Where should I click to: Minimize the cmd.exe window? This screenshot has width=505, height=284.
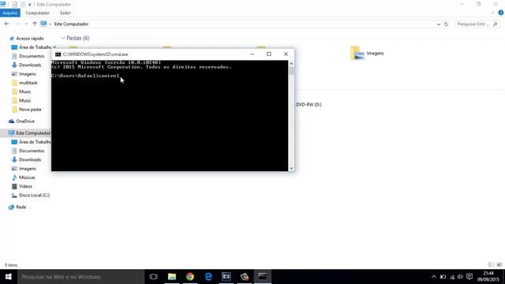252,54
